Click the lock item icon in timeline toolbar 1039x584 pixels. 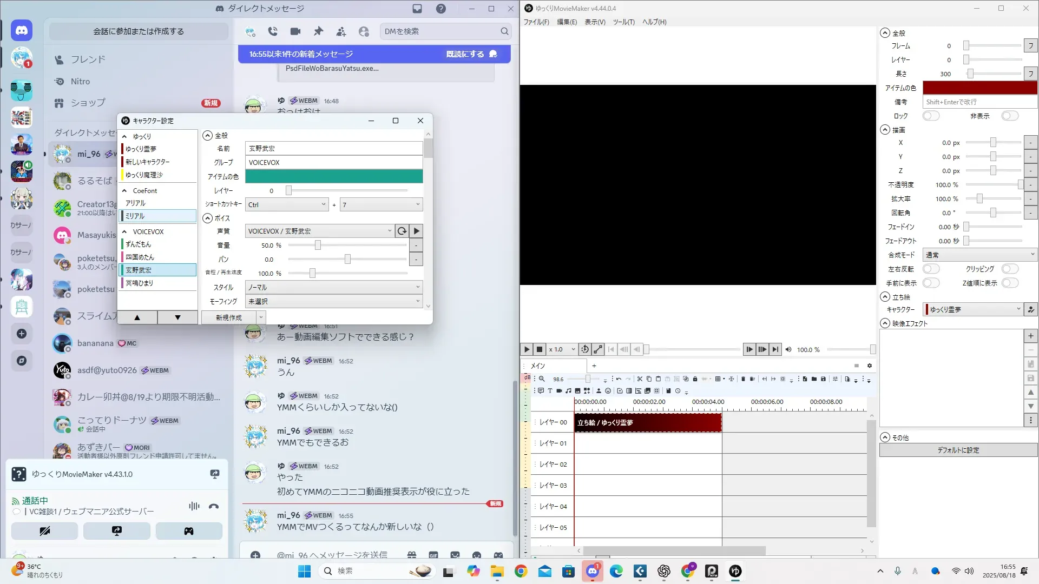click(x=695, y=379)
